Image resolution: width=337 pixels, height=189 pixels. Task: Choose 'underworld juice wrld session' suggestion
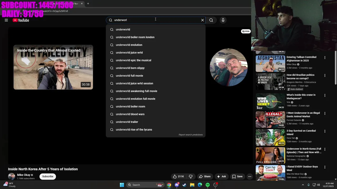point(156,83)
